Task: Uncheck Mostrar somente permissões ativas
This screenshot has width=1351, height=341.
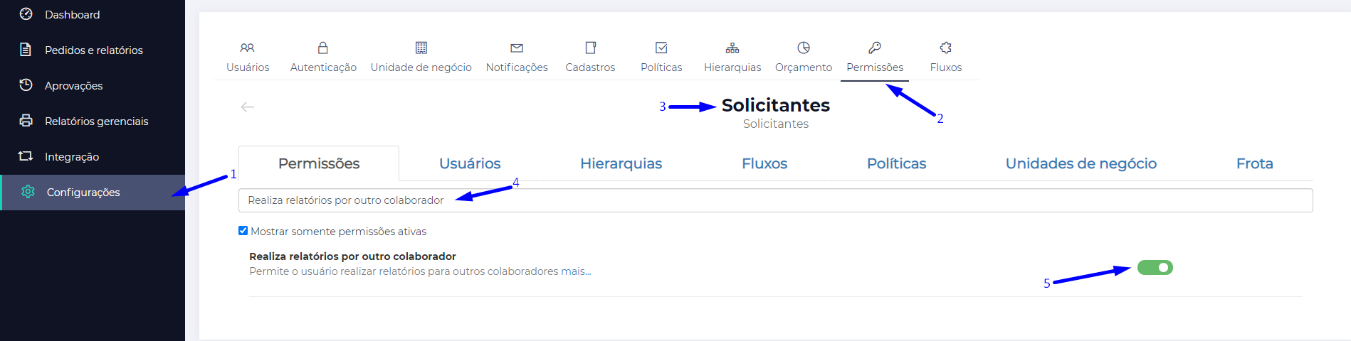Action: tap(243, 231)
